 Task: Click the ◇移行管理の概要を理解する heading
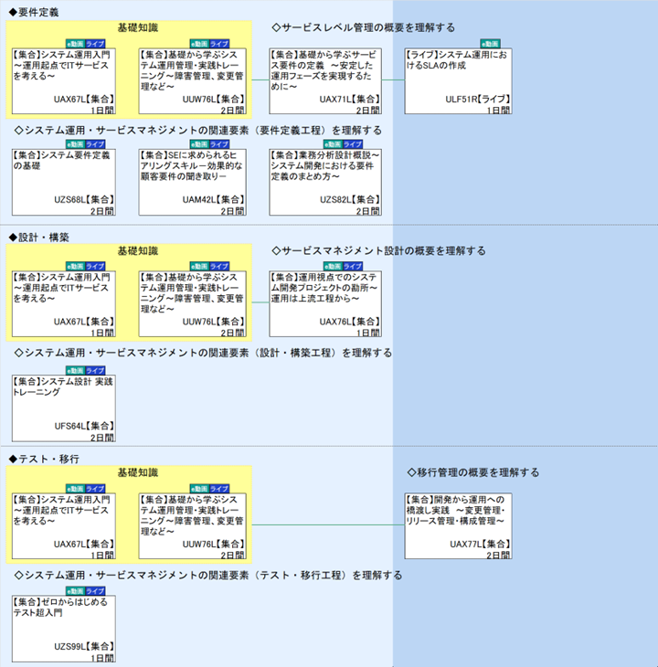[x=472, y=472]
